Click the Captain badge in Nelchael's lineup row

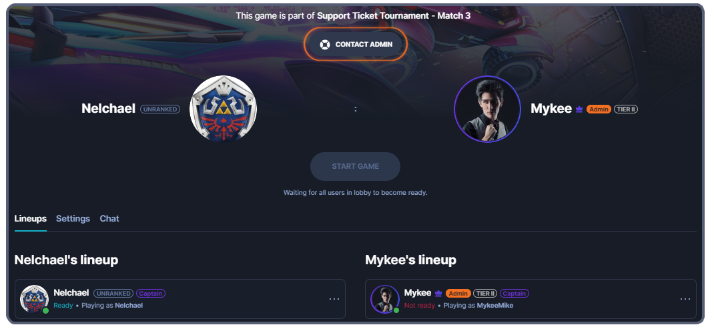151,294
